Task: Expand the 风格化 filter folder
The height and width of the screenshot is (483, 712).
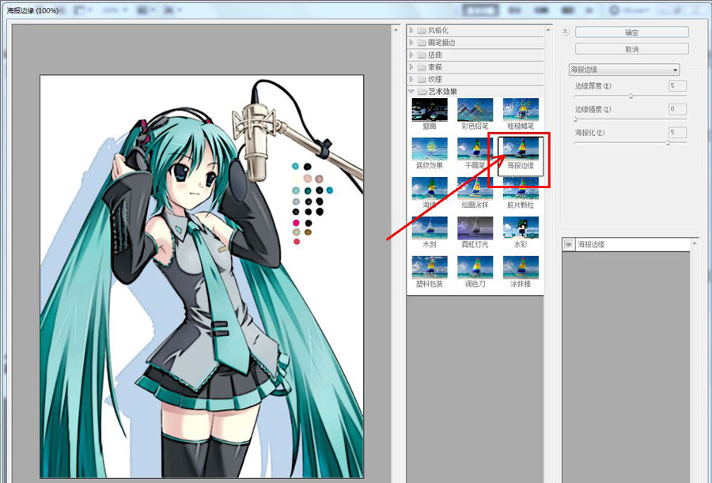Action: coord(411,30)
